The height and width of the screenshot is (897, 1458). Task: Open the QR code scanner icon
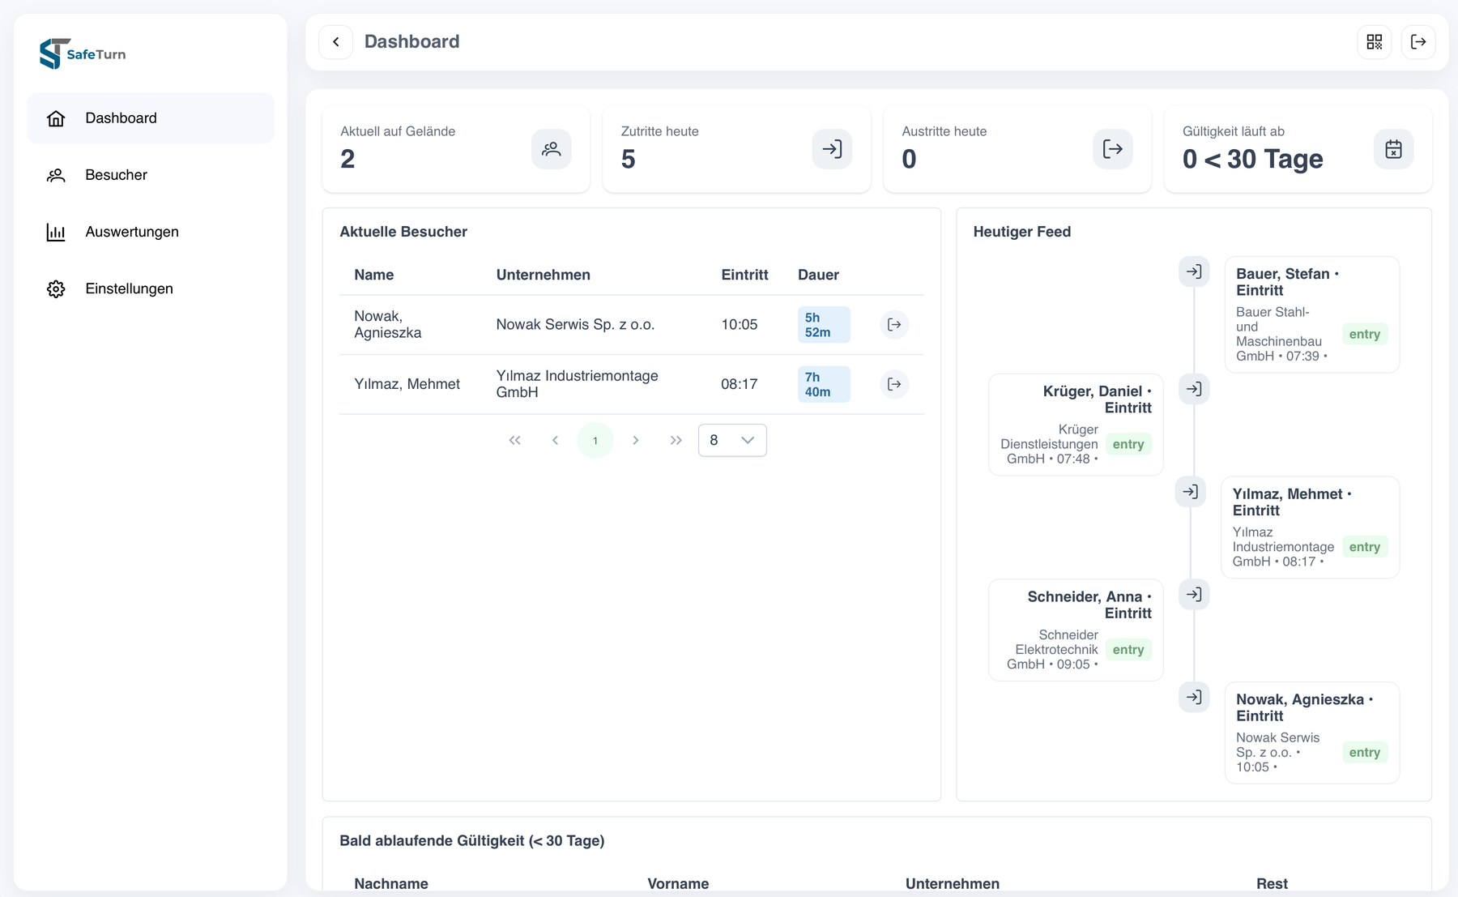pyautogui.click(x=1375, y=42)
